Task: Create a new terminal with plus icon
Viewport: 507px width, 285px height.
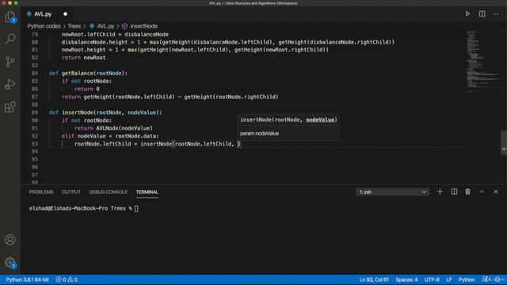Action: pyautogui.click(x=440, y=192)
